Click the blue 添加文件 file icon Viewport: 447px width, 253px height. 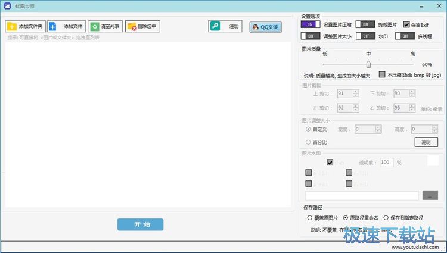[x=52, y=26]
